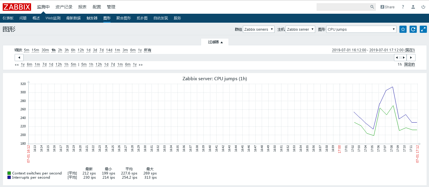
Task: Click the »» move forward link
Action: (141, 64)
